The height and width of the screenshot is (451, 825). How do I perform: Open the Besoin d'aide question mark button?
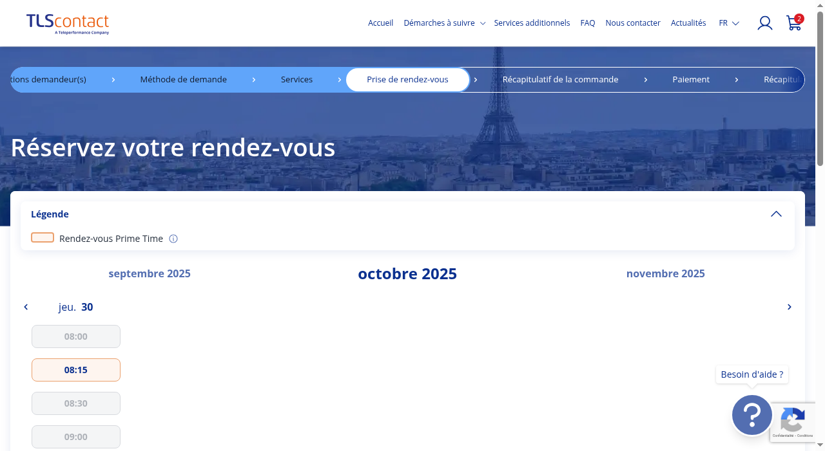point(752,415)
